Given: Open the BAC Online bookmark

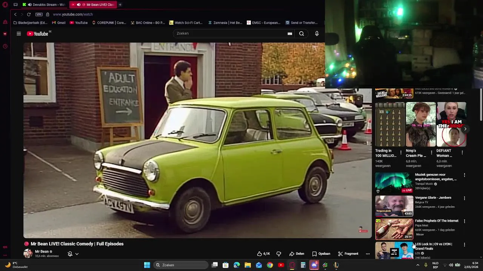Looking at the screenshot, I should coord(148,23).
